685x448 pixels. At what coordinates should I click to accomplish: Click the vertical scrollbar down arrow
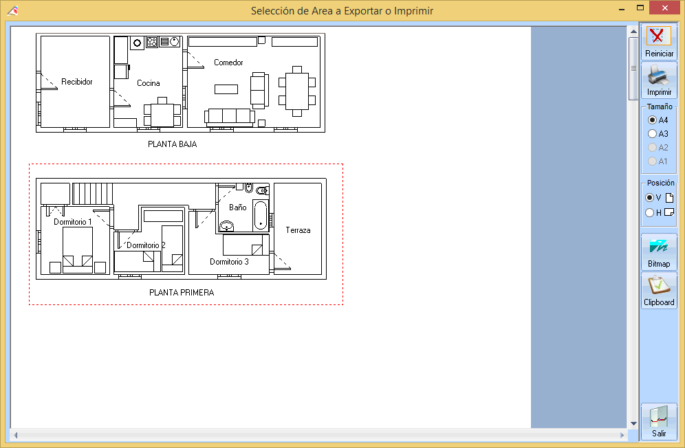click(633, 423)
